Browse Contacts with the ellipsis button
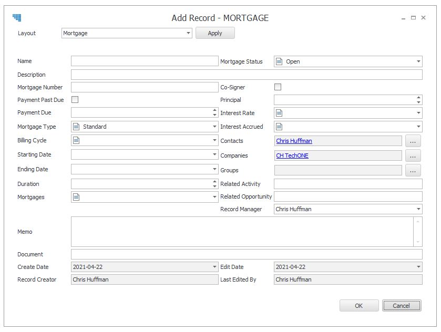This screenshot has width=441, height=332. [413, 141]
